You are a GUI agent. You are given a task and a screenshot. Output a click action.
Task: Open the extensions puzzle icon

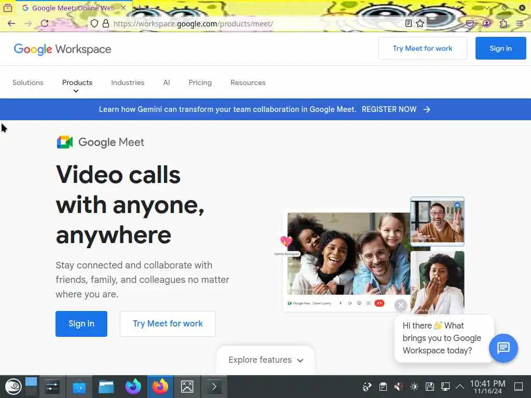coord(503,23)
